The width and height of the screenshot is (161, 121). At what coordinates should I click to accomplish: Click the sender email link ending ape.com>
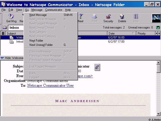pyautogui.click(x=85, y=76)
